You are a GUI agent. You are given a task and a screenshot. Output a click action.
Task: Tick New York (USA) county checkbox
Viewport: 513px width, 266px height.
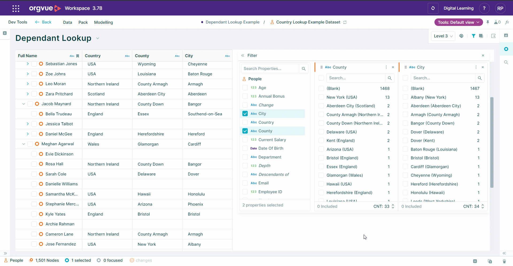[321, 97]
